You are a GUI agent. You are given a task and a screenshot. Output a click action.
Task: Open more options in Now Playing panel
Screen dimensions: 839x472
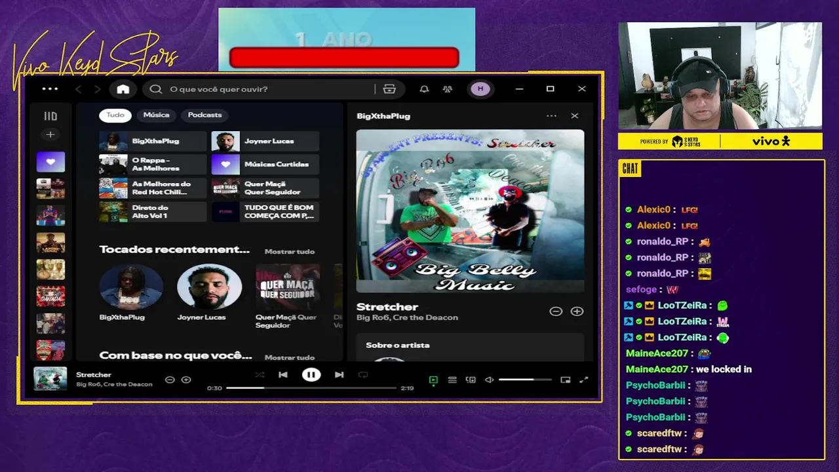(551, 116)
